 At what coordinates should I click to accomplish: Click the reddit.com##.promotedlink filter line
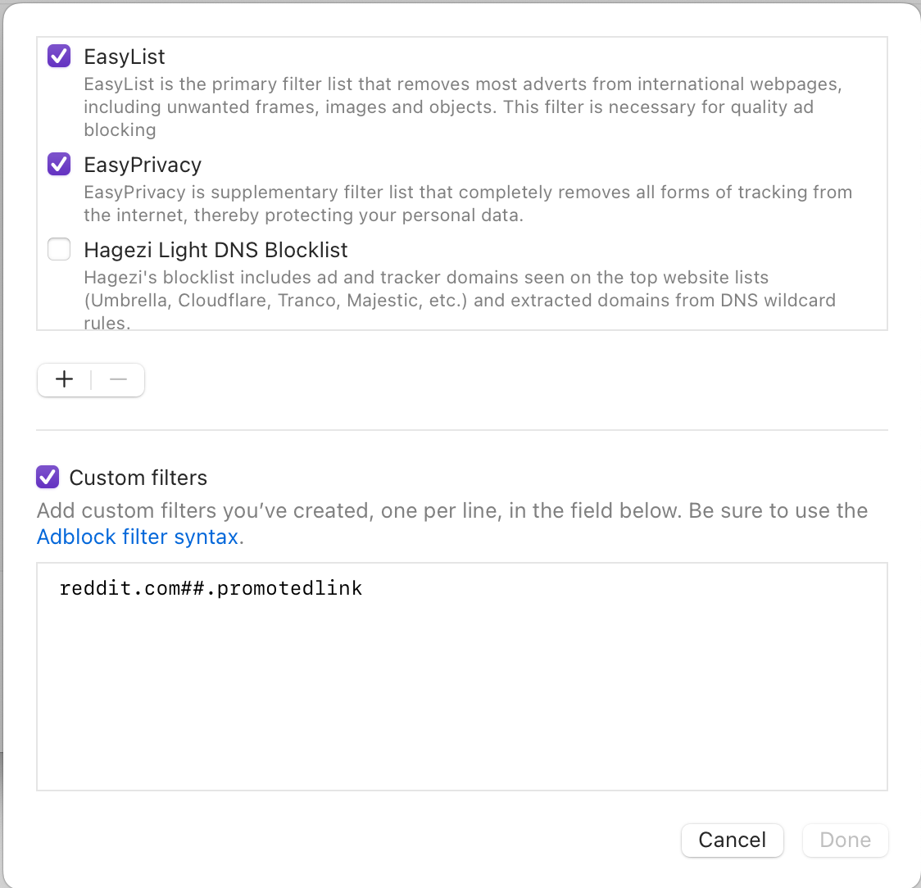point(211,588)
